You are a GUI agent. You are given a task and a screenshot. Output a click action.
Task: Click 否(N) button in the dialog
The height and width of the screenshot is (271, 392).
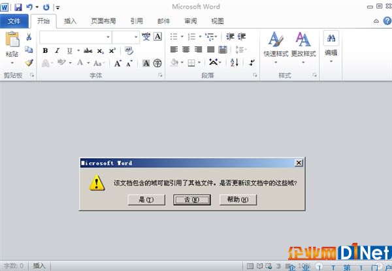192,200
